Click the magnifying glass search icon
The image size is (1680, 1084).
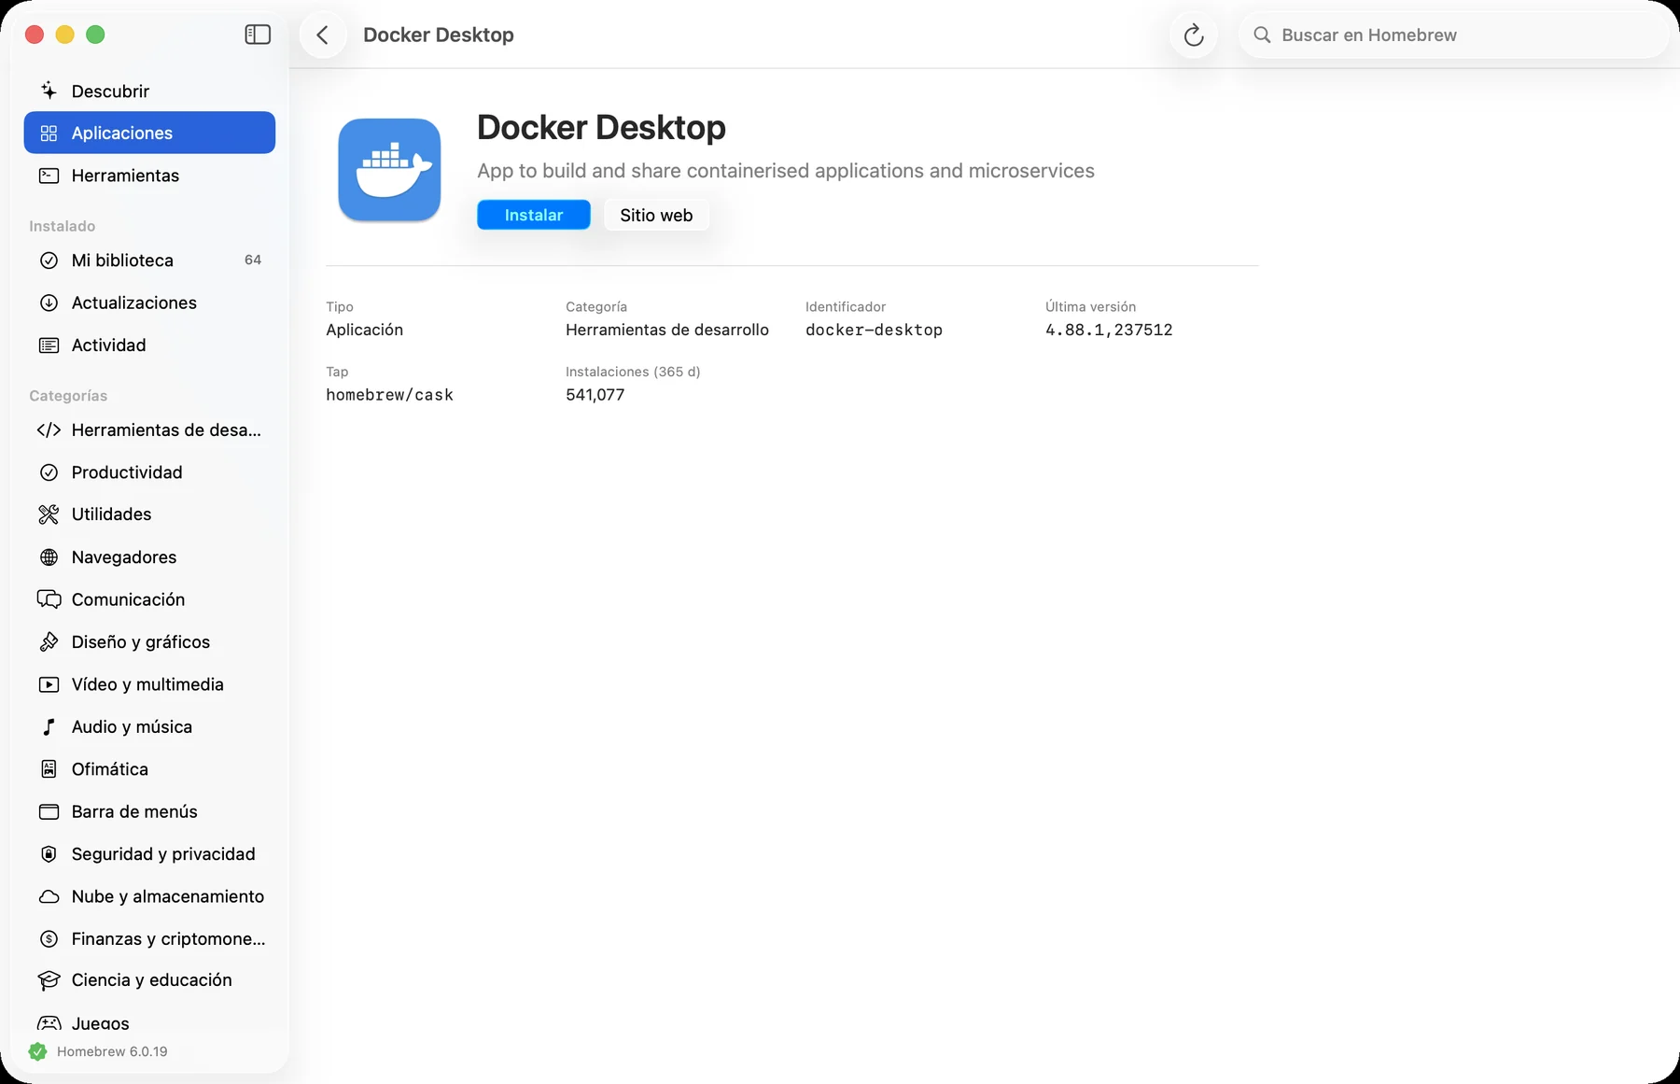pyautogui.click(x=1262, y=35)
